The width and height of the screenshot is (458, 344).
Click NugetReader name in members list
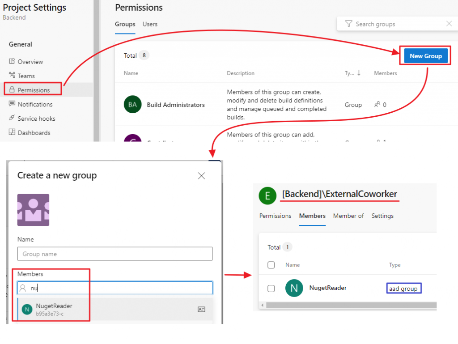[x=328, y=288]
